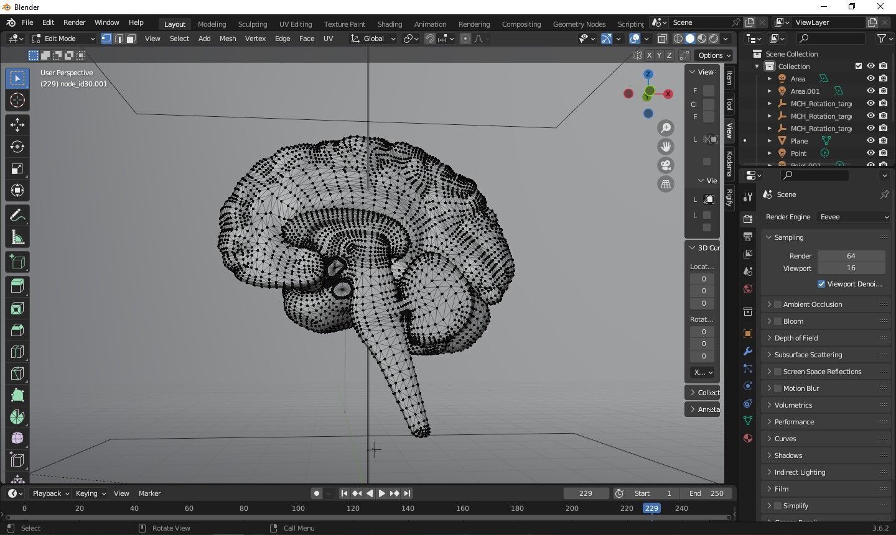
Task: Select the Measure tool
Action: coord(17,238)
